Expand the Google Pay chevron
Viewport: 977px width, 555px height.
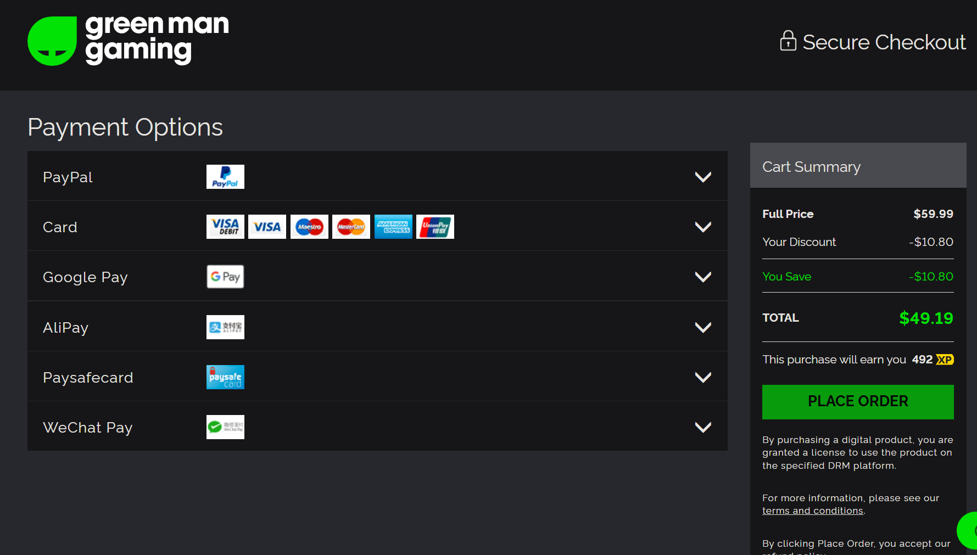click(703, 277)
